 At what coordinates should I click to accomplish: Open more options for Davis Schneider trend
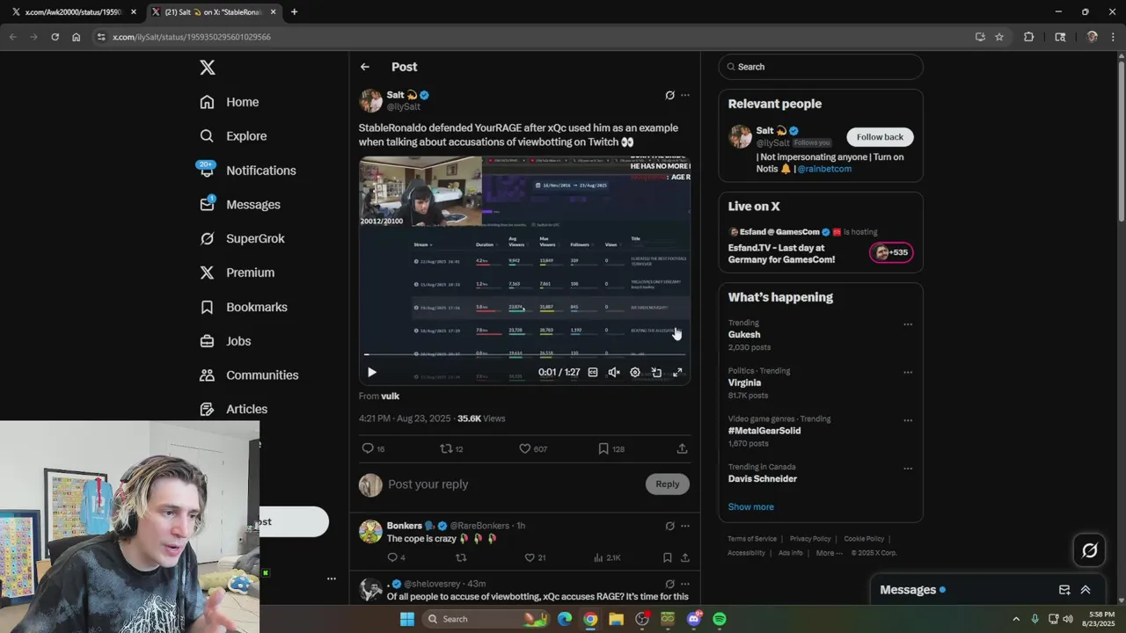[x=908, y=469]
